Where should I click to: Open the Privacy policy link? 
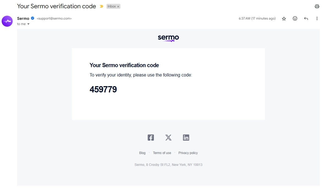tap(188, 153)
